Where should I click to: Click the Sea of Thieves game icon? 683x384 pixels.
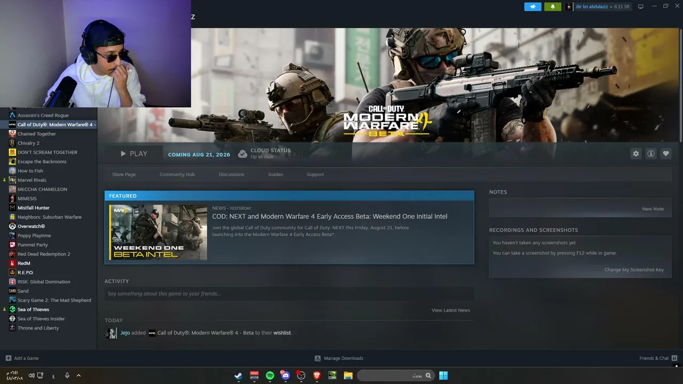point(12,309)
